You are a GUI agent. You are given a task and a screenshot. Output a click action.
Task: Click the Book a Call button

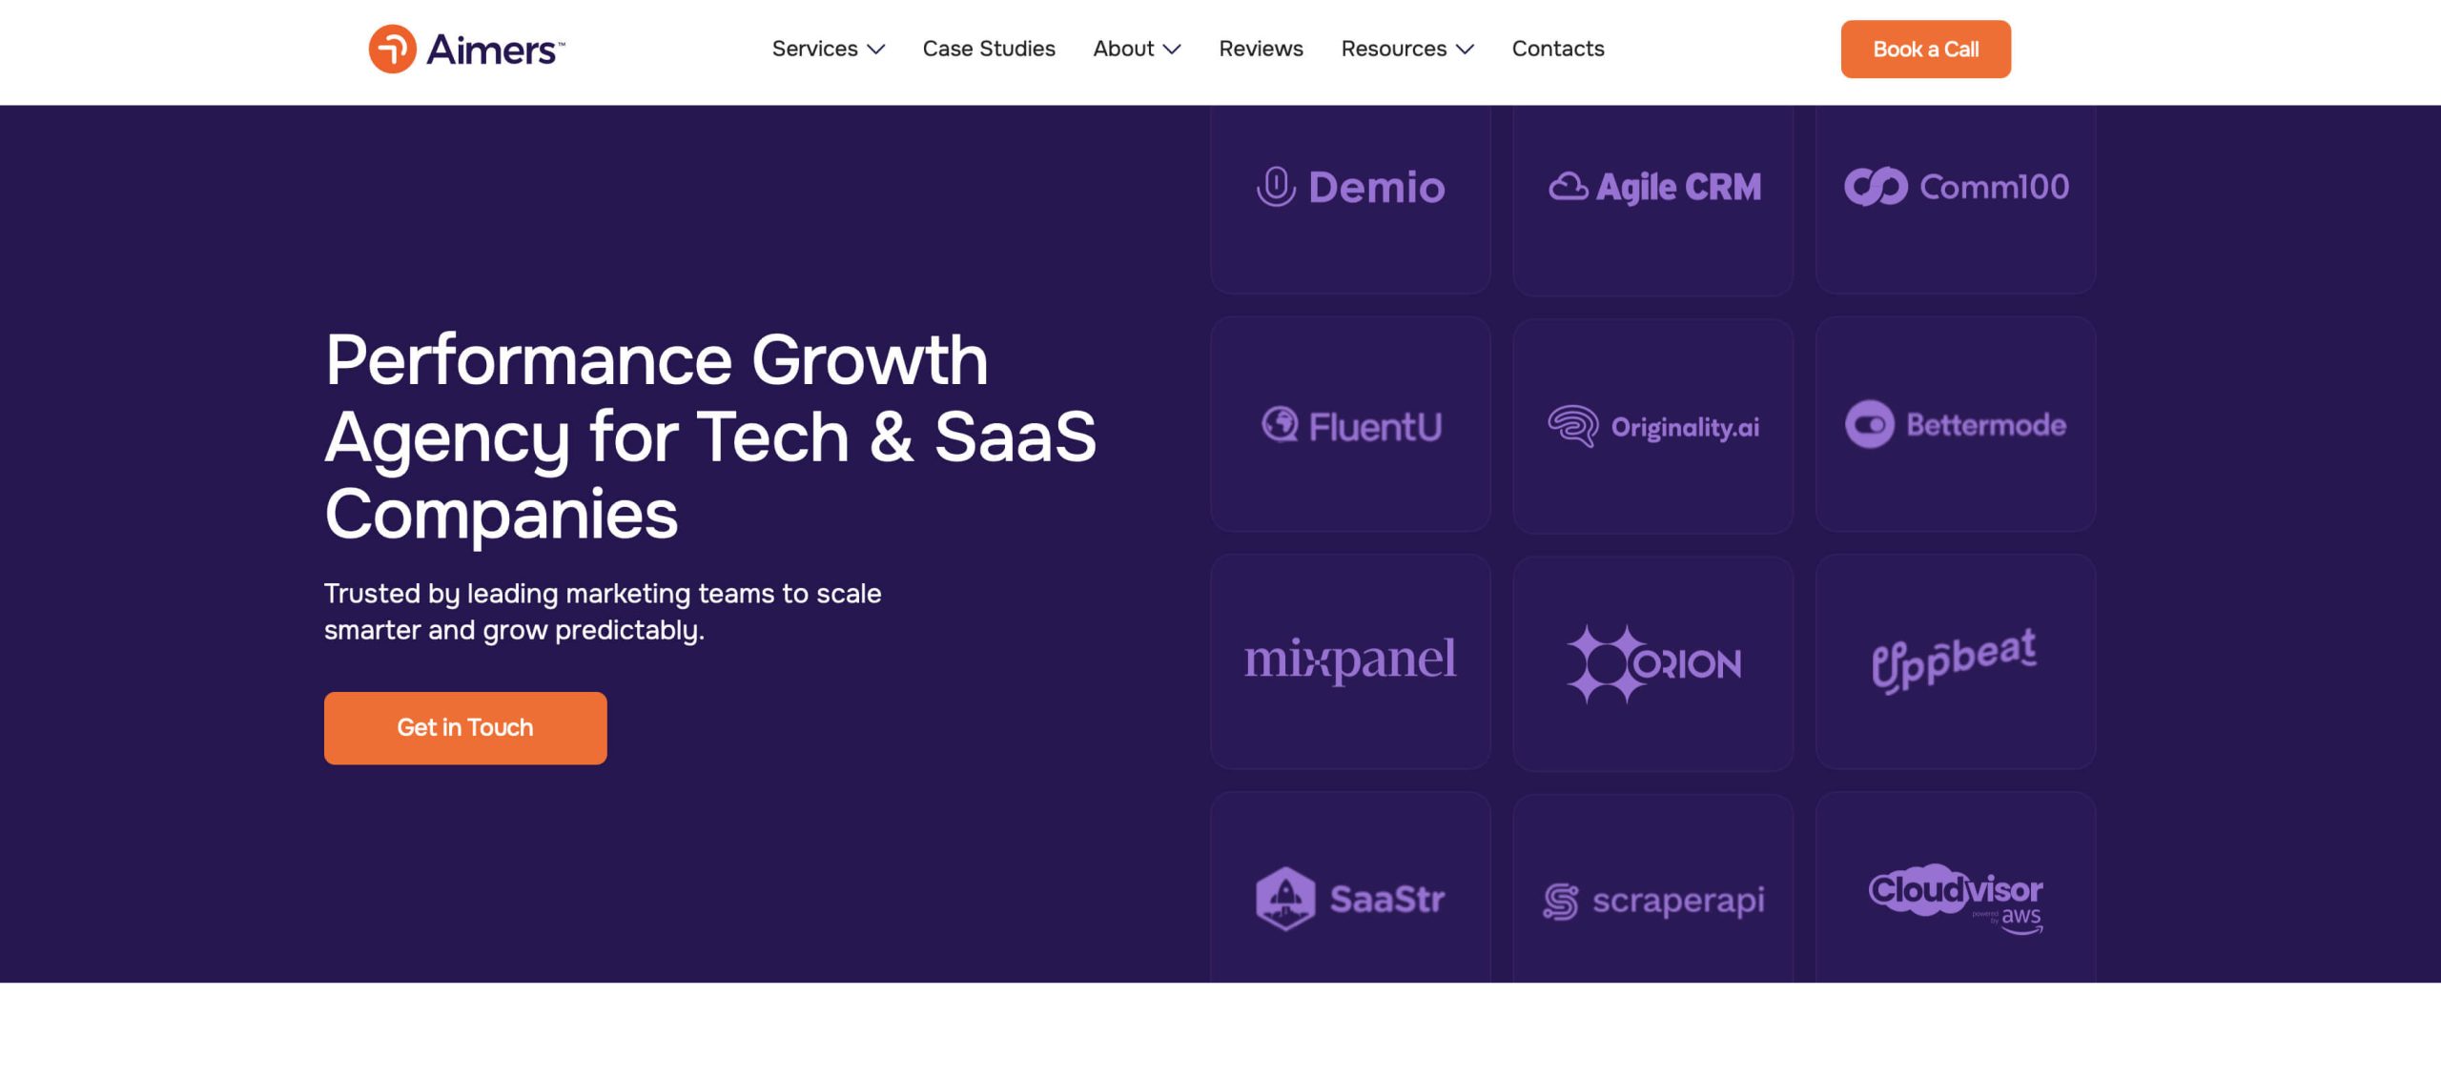[1925, 50]
